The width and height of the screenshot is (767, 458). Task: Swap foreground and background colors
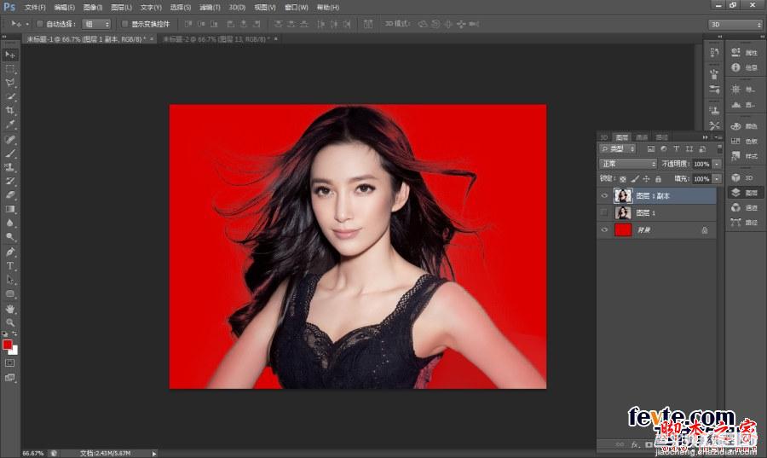(x=14, y=334)
